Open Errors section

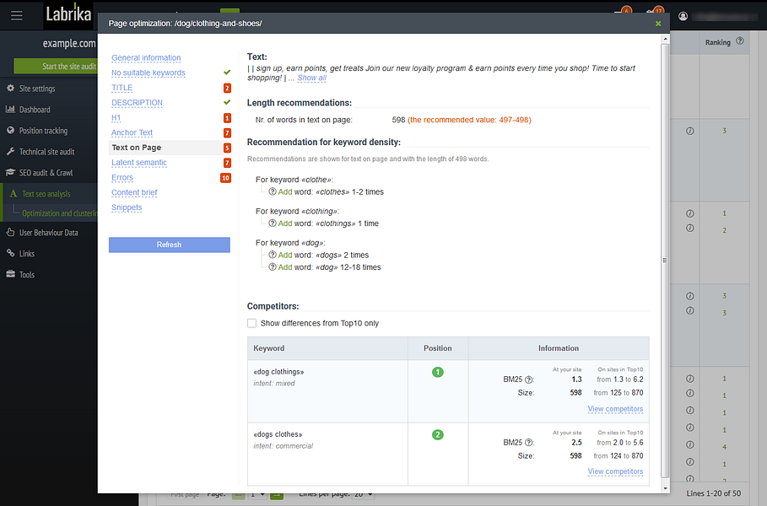coord(122,177)
